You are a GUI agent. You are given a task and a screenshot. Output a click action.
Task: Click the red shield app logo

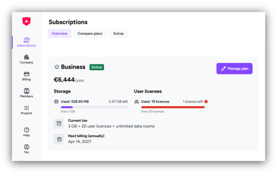(x=27, y=21)
